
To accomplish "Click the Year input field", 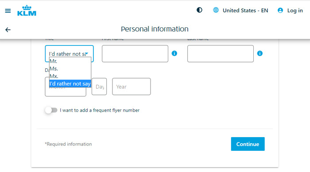I will pyautogui.click(x=131, y=86).
